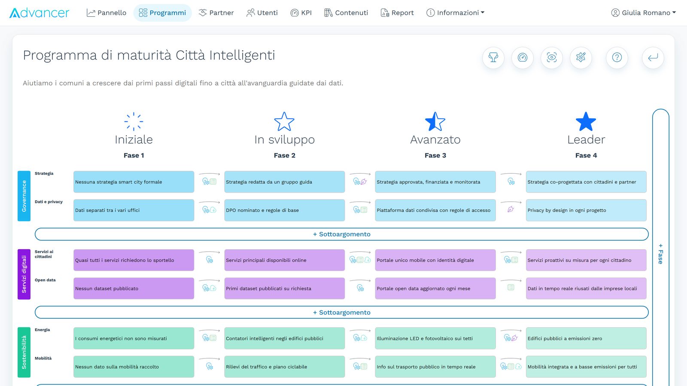Click transition icons after 'Info sul trasporto pubblico in tempo reale'
This screenshot has width=687, height=386.
[511, 366]
